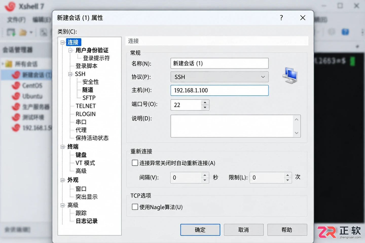Viewport: 365px width, 243px height.
Task: Open the 协议 SSH dropdown
Action: [220, 77]
